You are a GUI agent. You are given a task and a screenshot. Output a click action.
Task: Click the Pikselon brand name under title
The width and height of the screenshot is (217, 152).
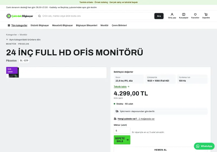click(11, 61)
